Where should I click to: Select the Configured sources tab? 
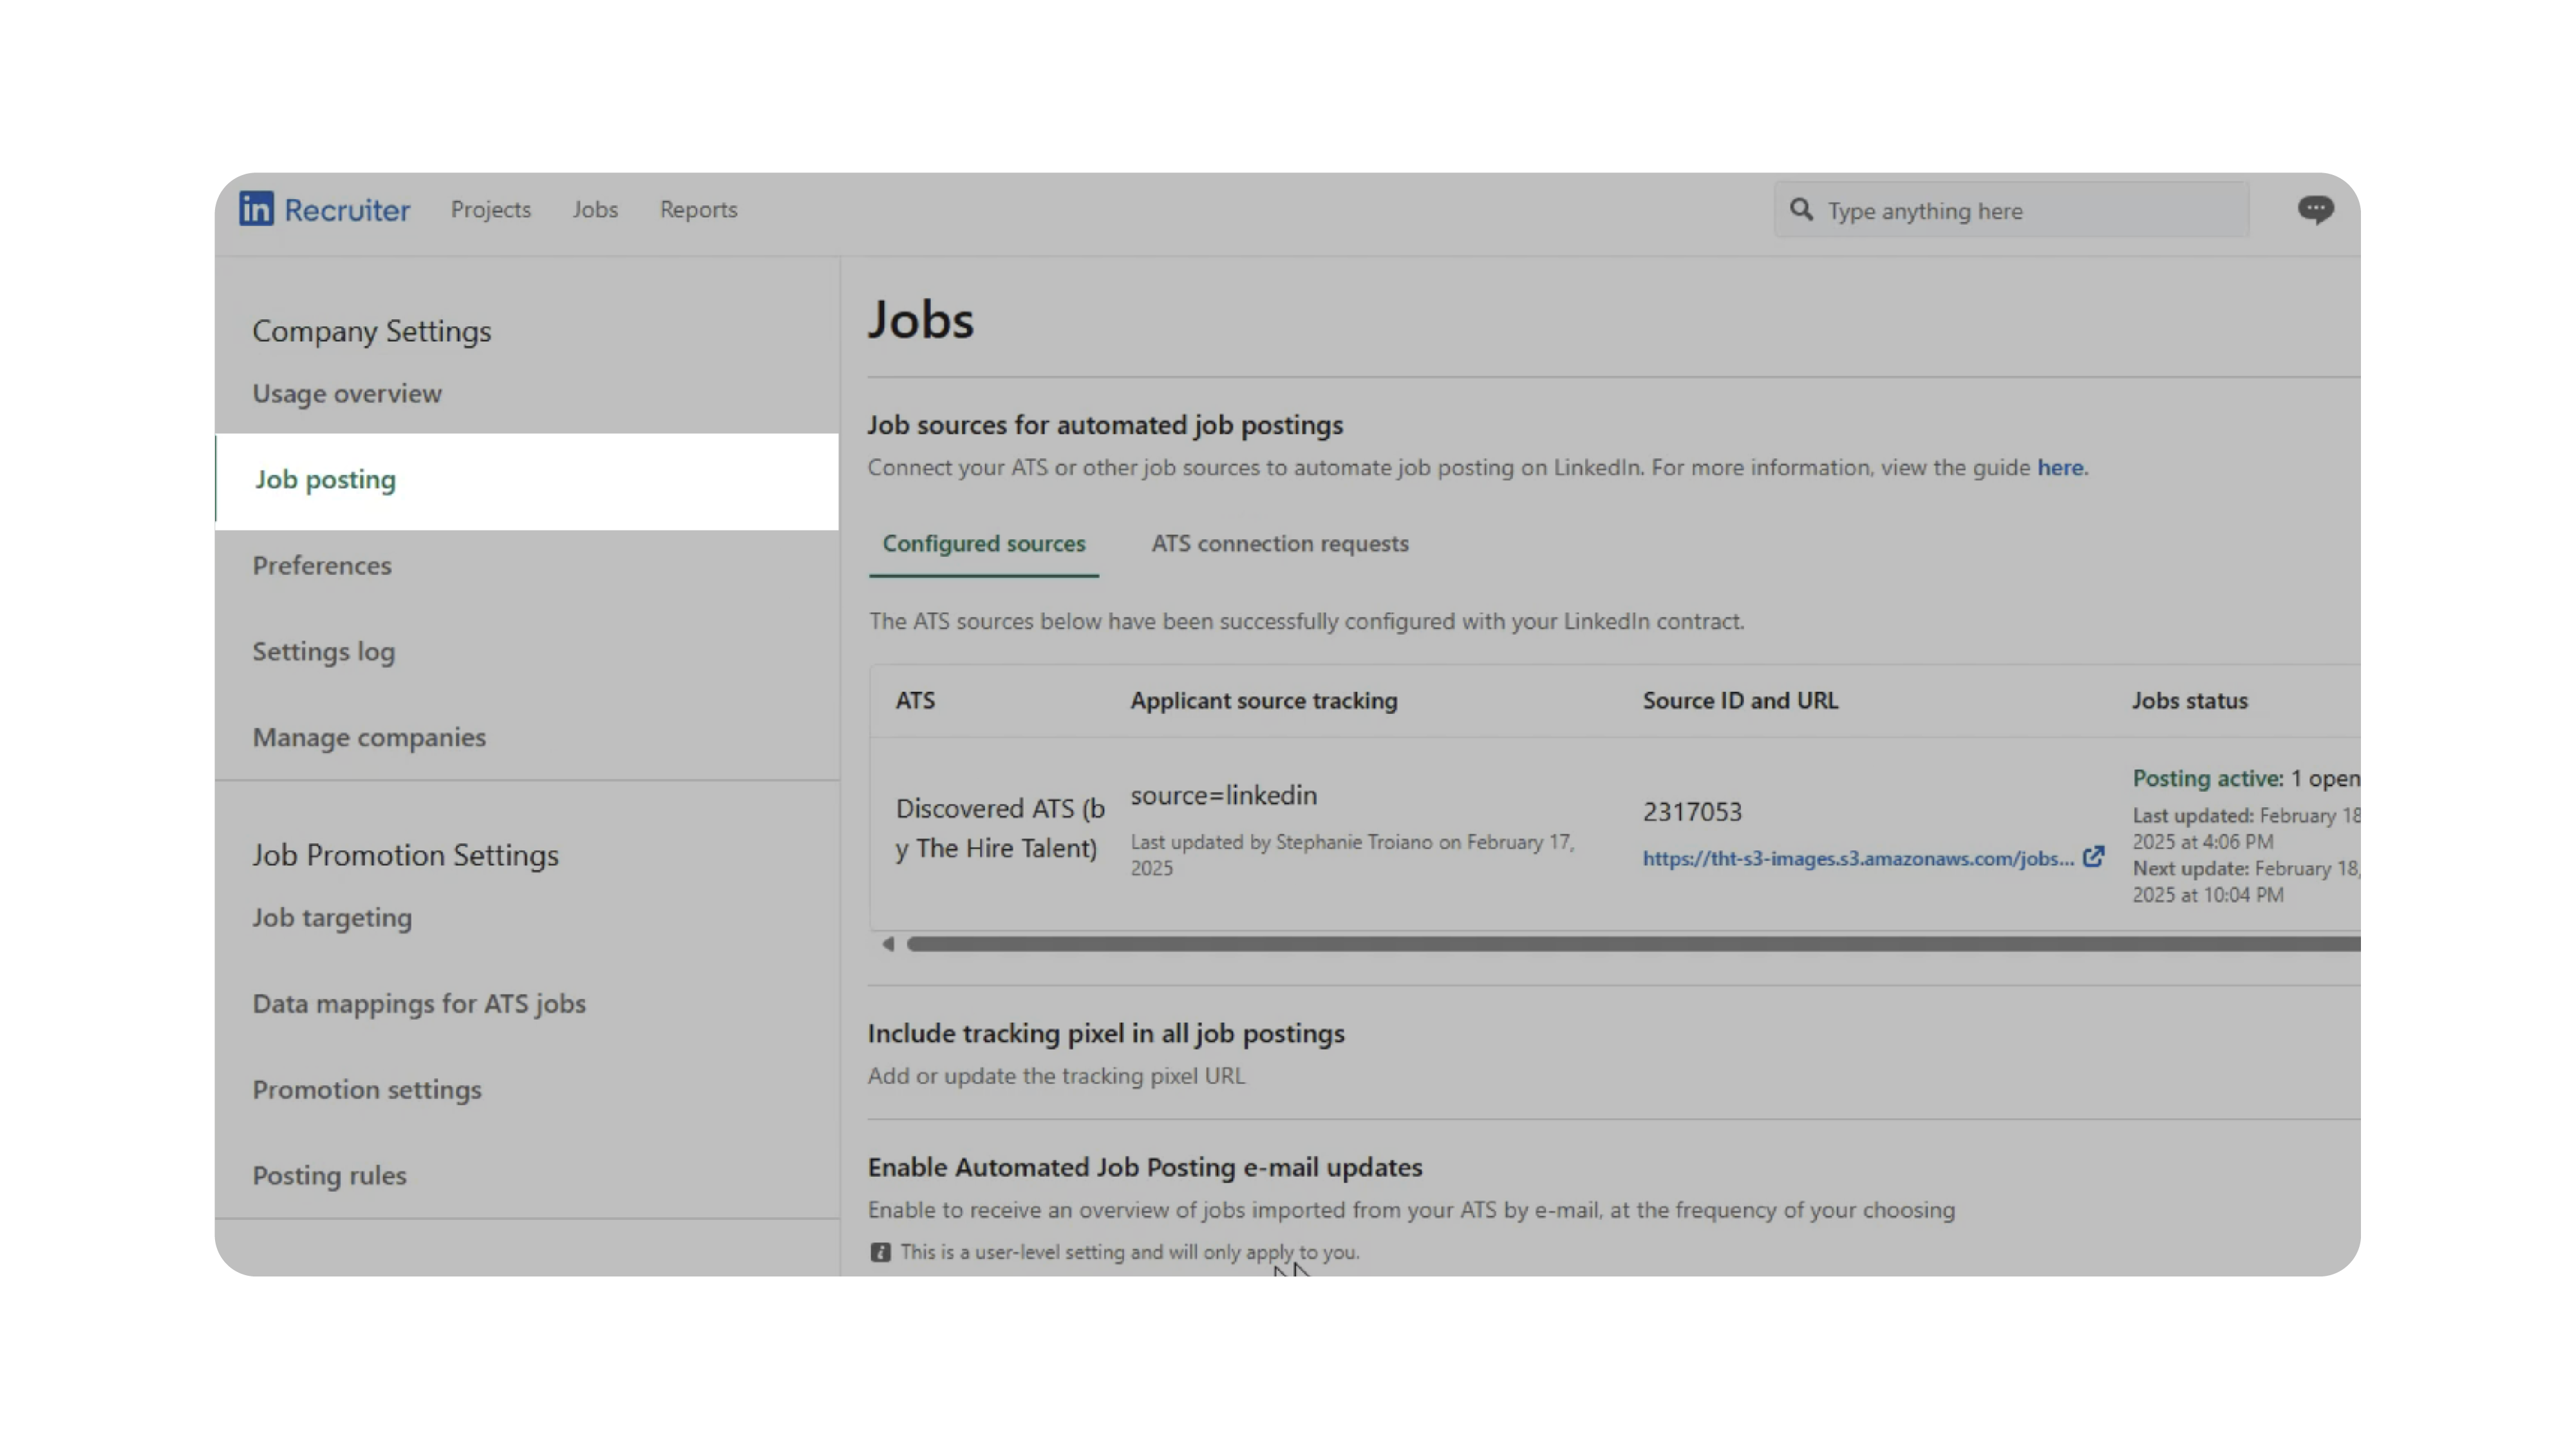[983, 543]
